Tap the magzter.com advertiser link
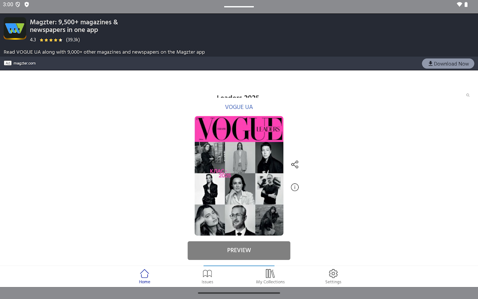The height and width of the screenshot is (299, 478). coord(25,63)
